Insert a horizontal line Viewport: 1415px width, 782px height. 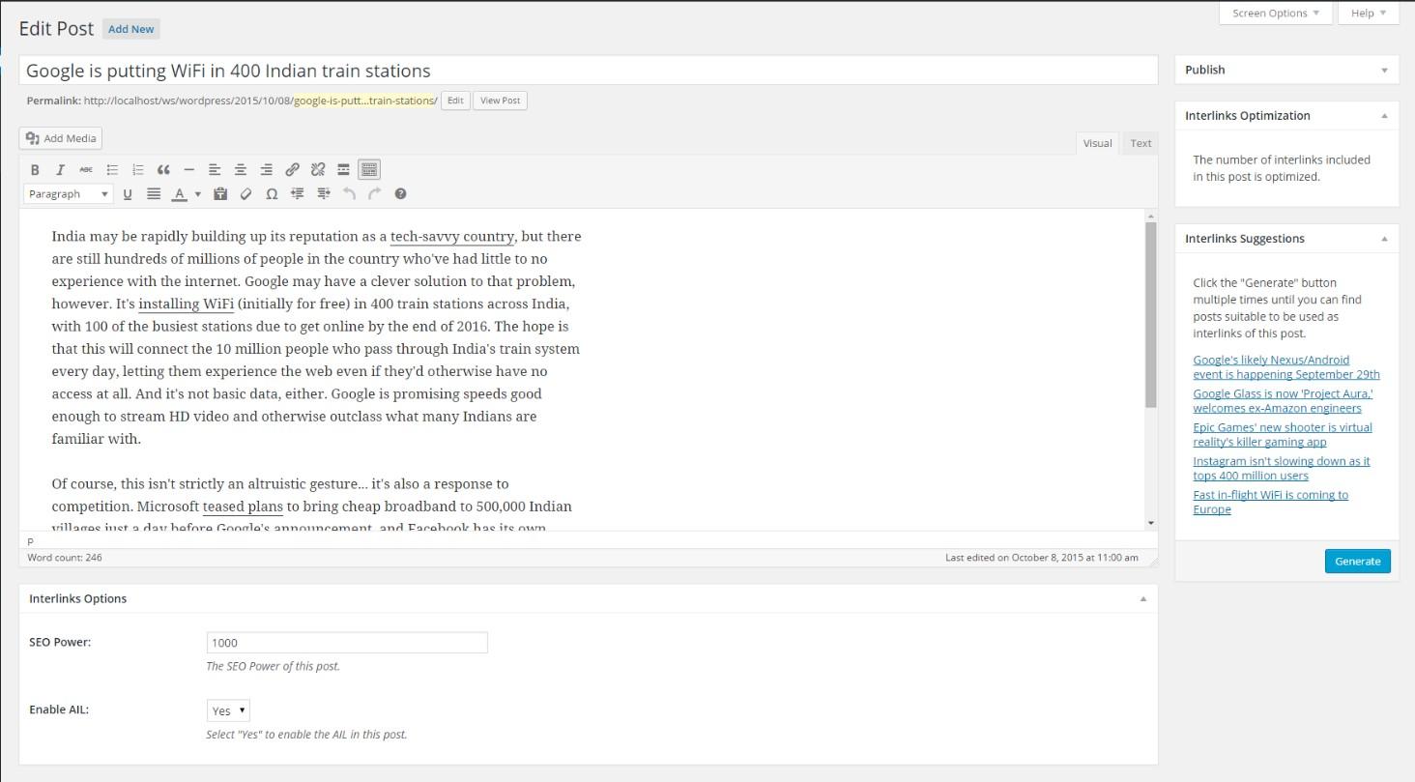pyautogui.click(x=188, y=170)
